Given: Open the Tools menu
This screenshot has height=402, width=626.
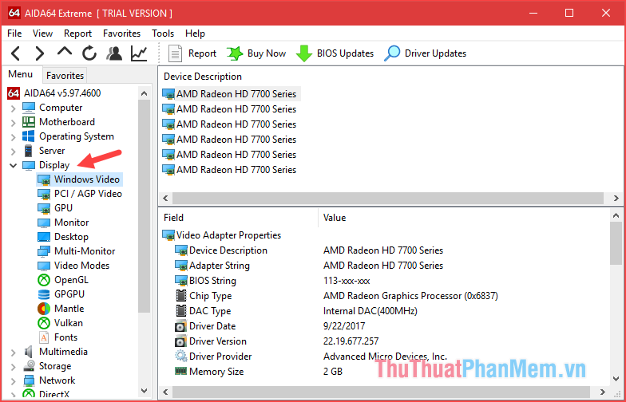Looking at the screenshot, I should [x=163, y=33].
